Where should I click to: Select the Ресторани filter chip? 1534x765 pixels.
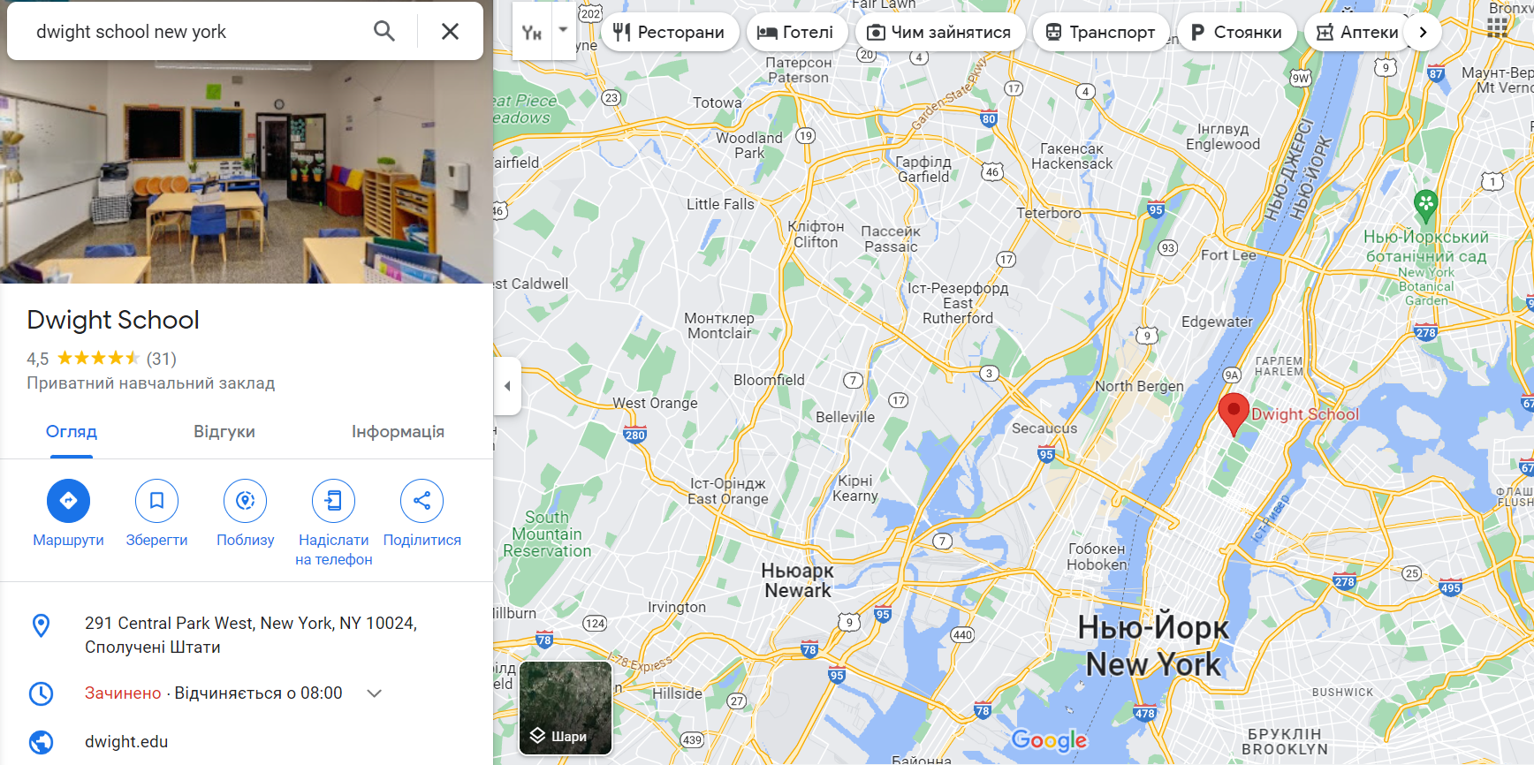[670, 32]
